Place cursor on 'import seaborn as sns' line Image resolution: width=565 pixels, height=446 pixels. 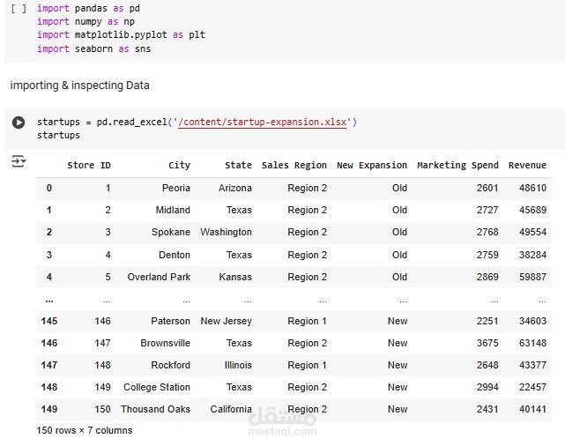(x=94, y=49)
